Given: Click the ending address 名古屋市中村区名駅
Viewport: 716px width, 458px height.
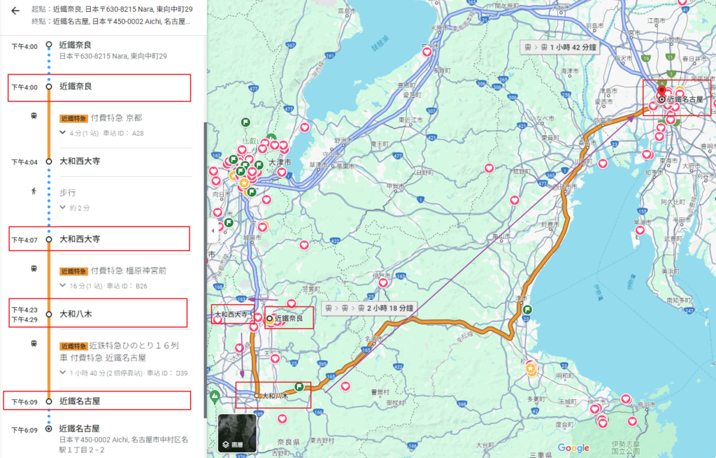Looking at the screenshot, I should pos(123,445).
